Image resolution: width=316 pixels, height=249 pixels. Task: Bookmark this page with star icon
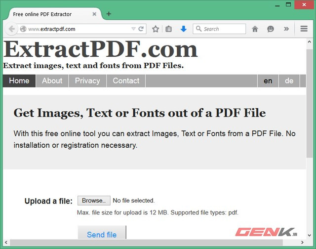[156, 29]
